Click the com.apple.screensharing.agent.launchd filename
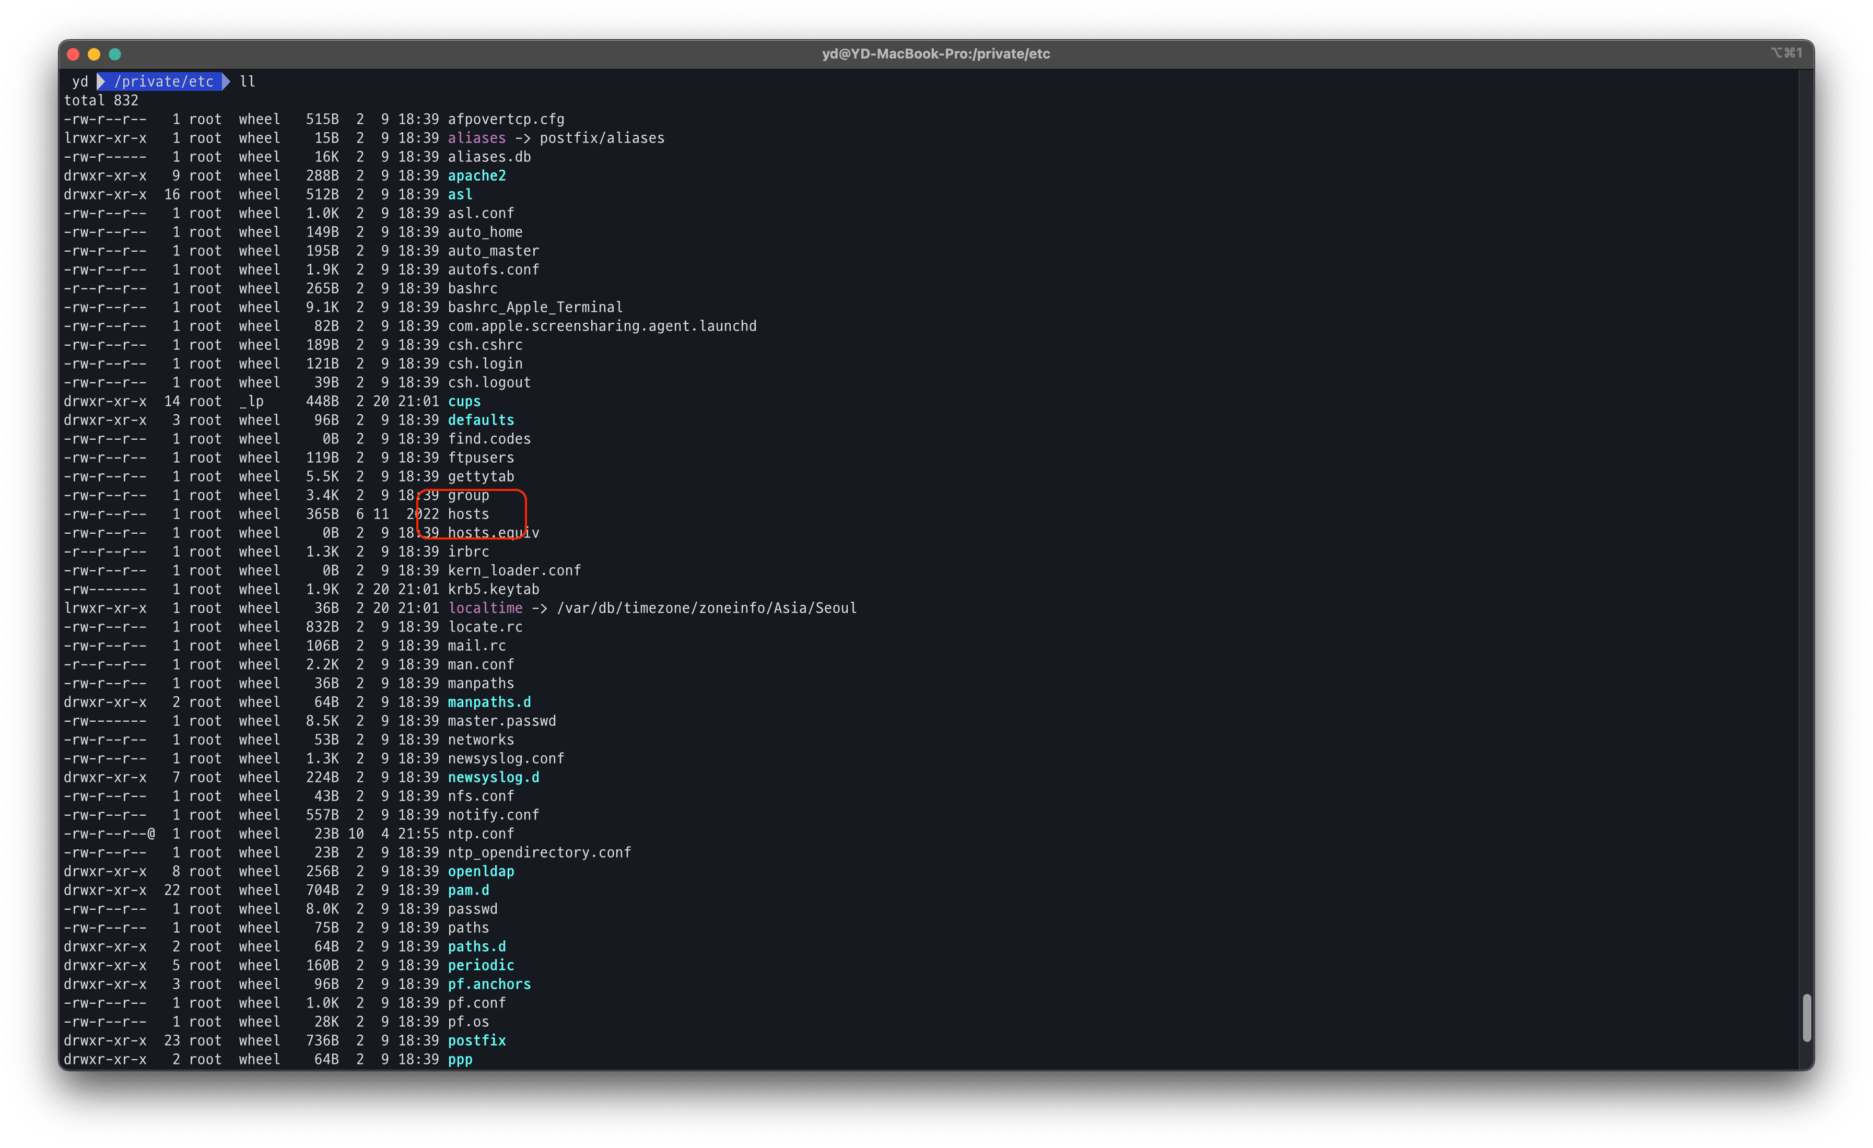Screen dimensions: 1873x1148 [602, 326]
